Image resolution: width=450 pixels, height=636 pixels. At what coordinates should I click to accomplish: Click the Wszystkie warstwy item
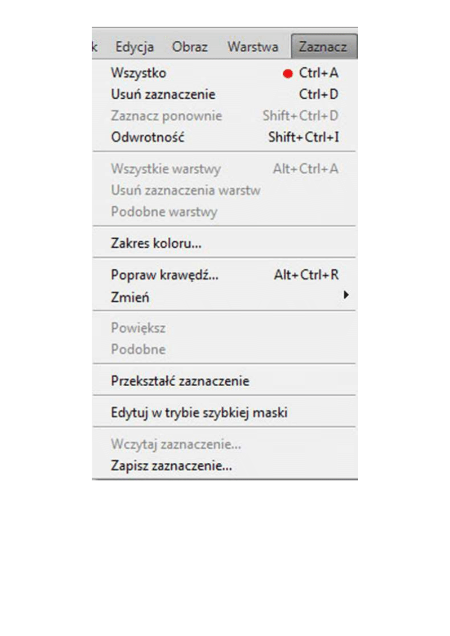tap(166, 169)
